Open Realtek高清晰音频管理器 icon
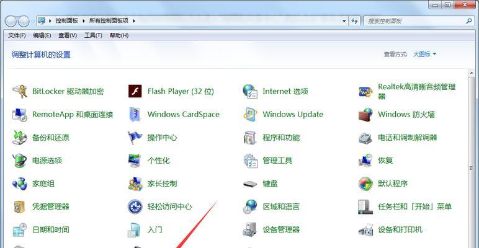Screen dimensions: 479x248 (x=365, y=91)
